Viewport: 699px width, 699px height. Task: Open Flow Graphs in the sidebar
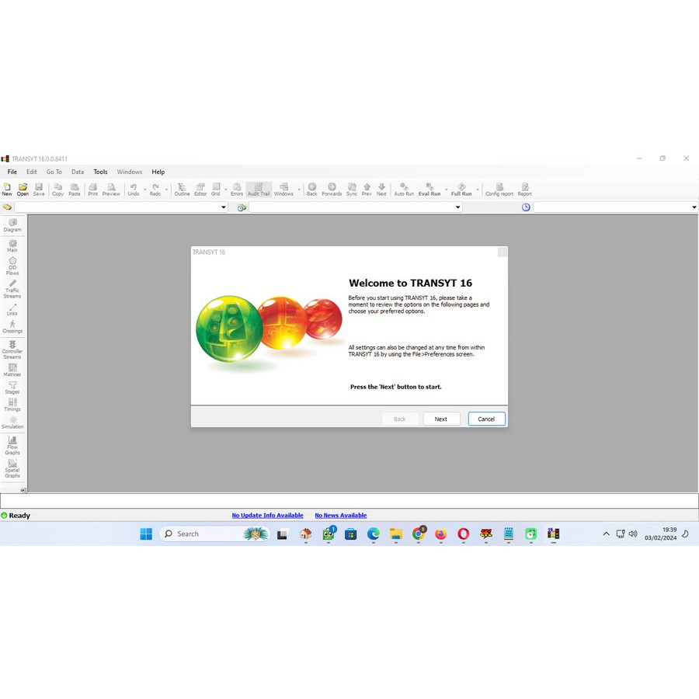point(12,446)
